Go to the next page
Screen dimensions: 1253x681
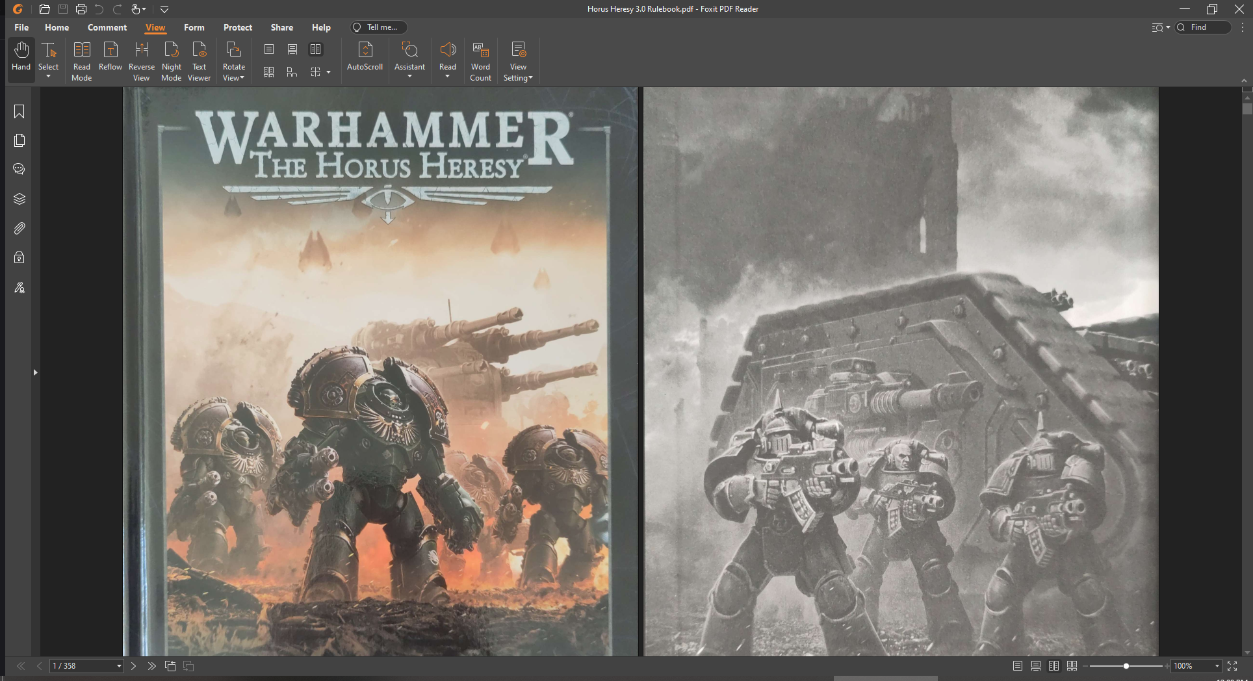(134, 666)
